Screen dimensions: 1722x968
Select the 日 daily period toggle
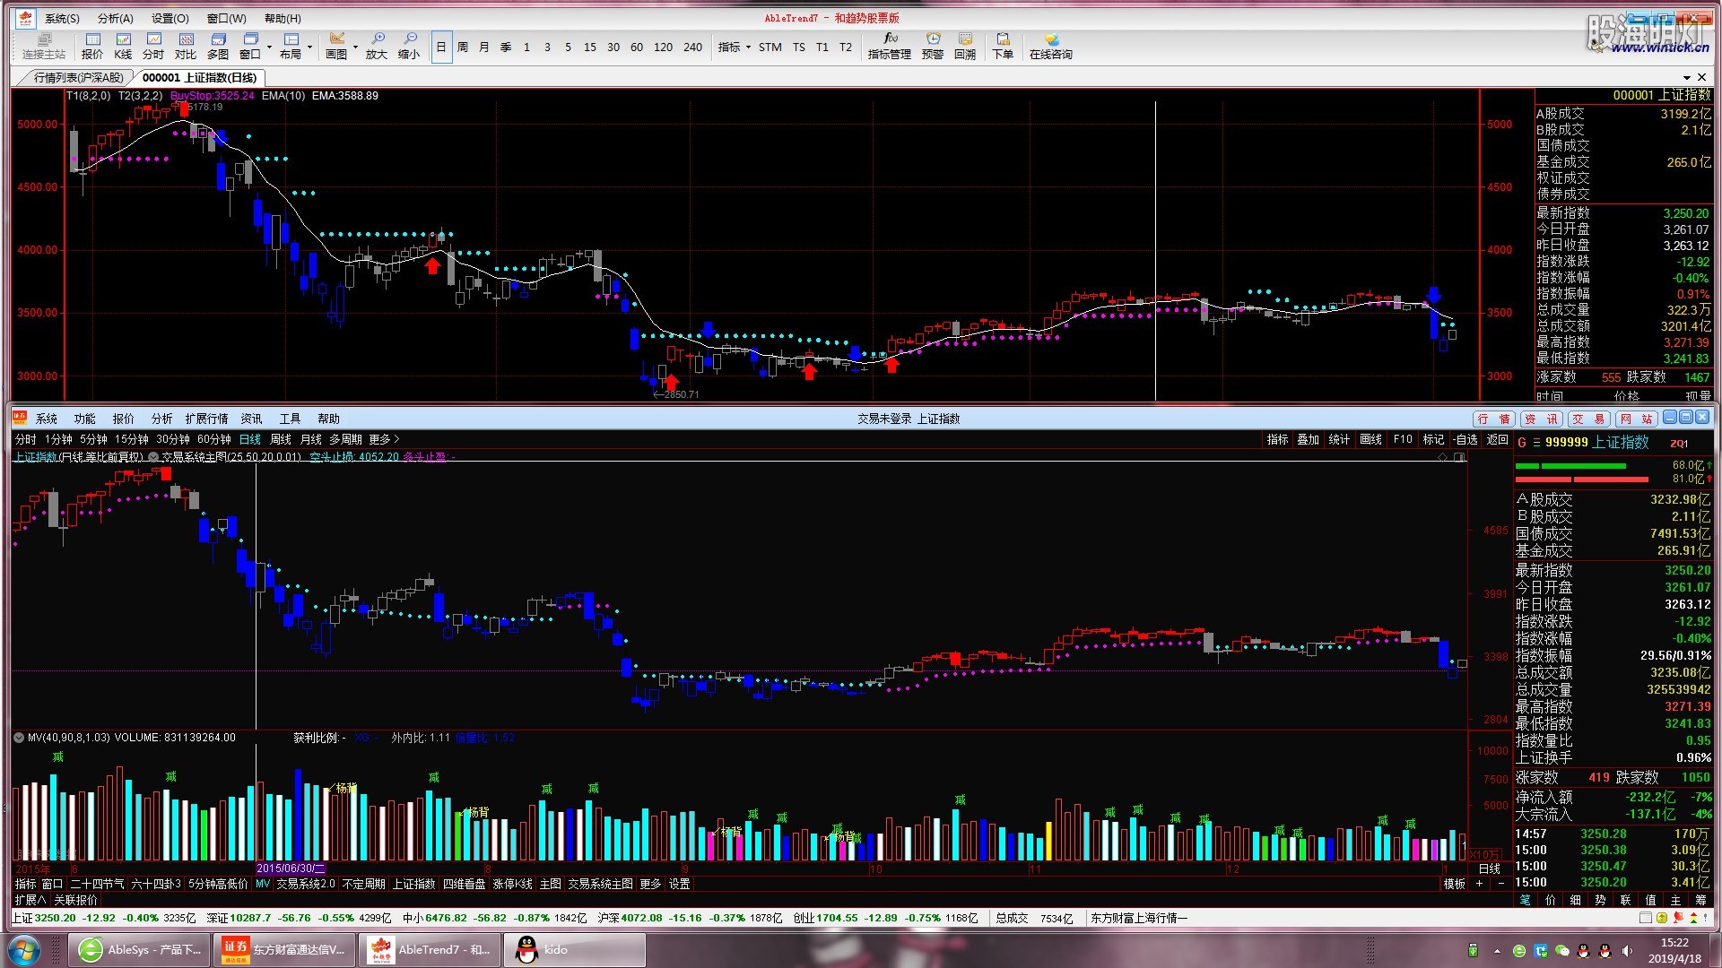tap(441, 47)
